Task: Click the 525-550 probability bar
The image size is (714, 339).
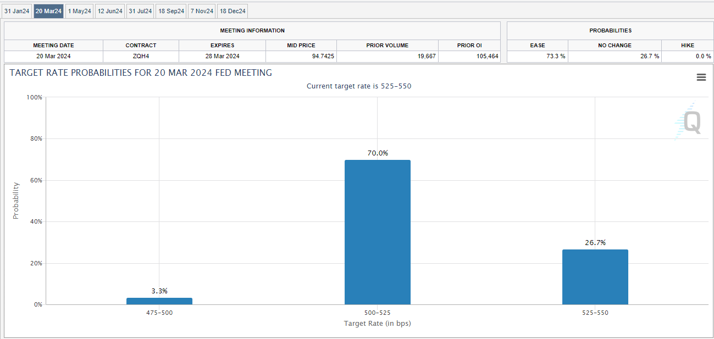Action: point(595,277)
